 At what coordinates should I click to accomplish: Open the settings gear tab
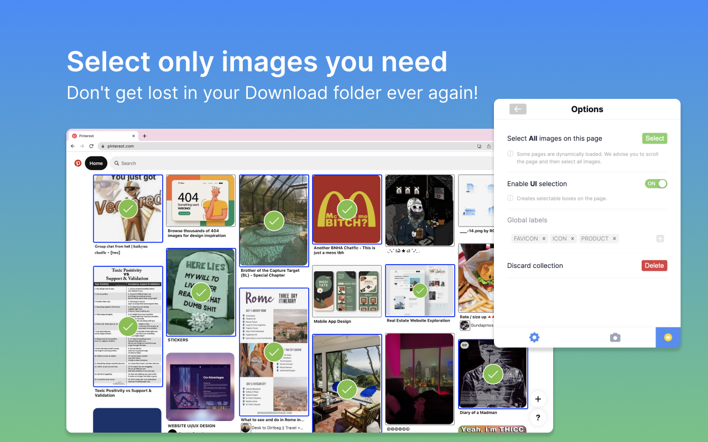tap(534, 337)
